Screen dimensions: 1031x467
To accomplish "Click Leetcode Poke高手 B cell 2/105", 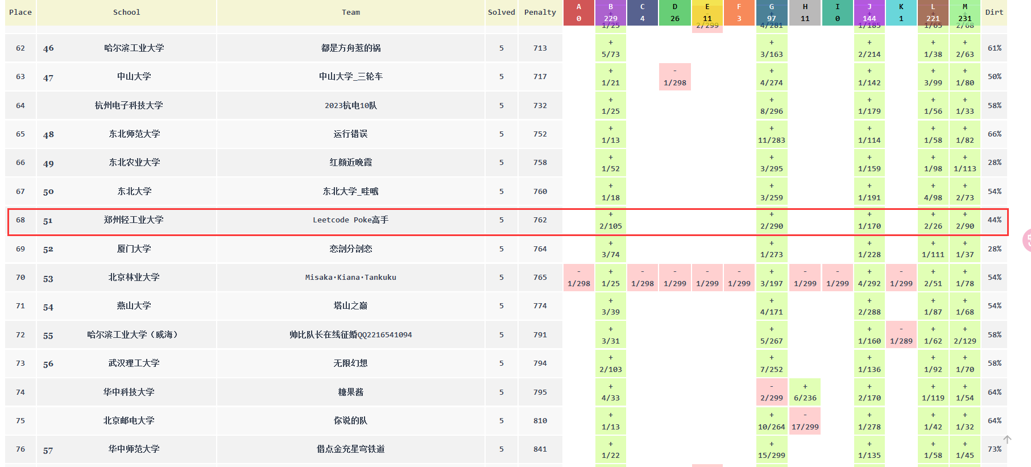I will click(611, 220).
